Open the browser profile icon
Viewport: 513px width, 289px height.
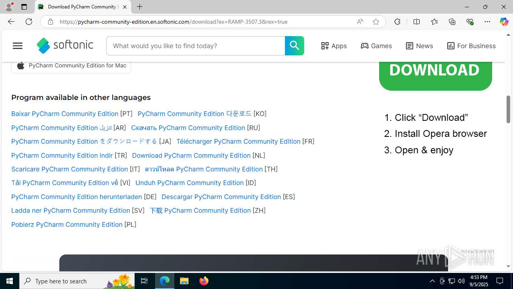[x=9, y=7]
